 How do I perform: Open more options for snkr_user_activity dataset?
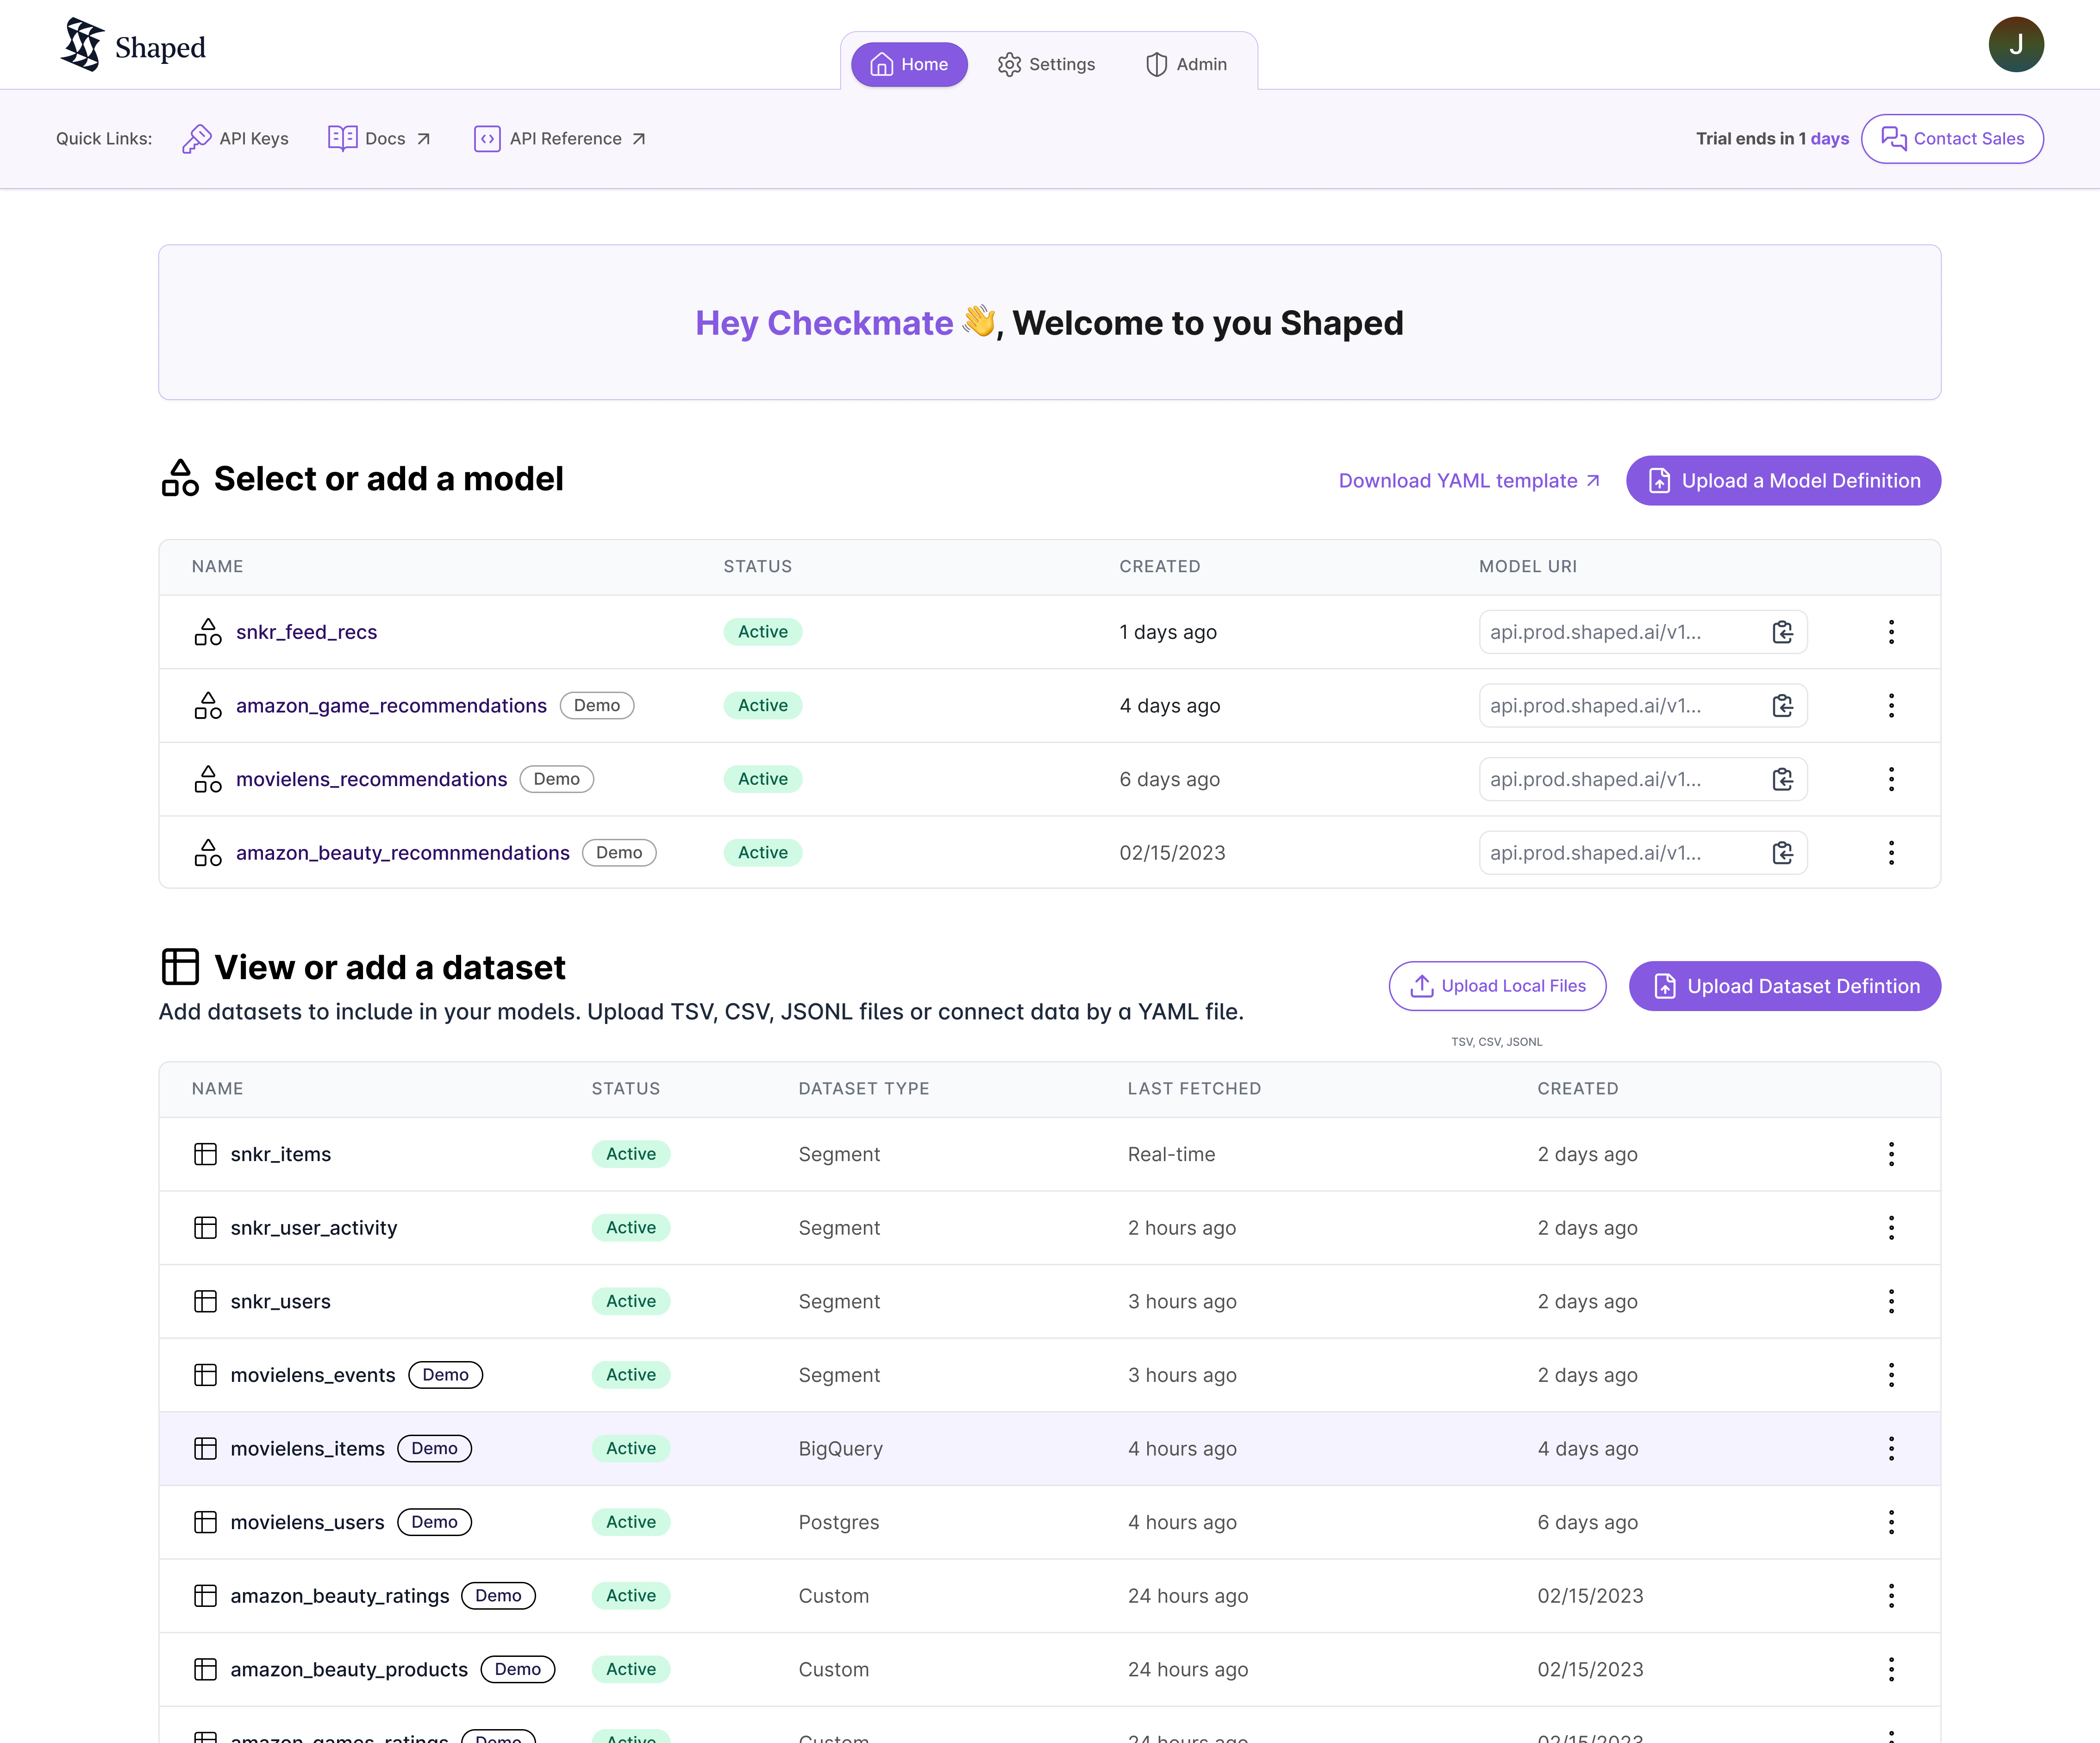tap(1891, 1228)
